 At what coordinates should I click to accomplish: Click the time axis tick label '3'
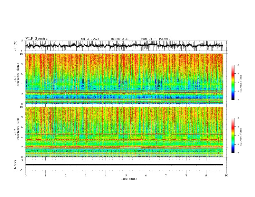(86, 175)
